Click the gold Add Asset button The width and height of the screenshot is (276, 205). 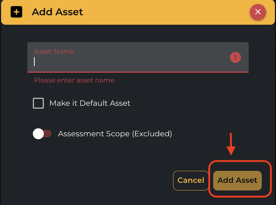237,180
